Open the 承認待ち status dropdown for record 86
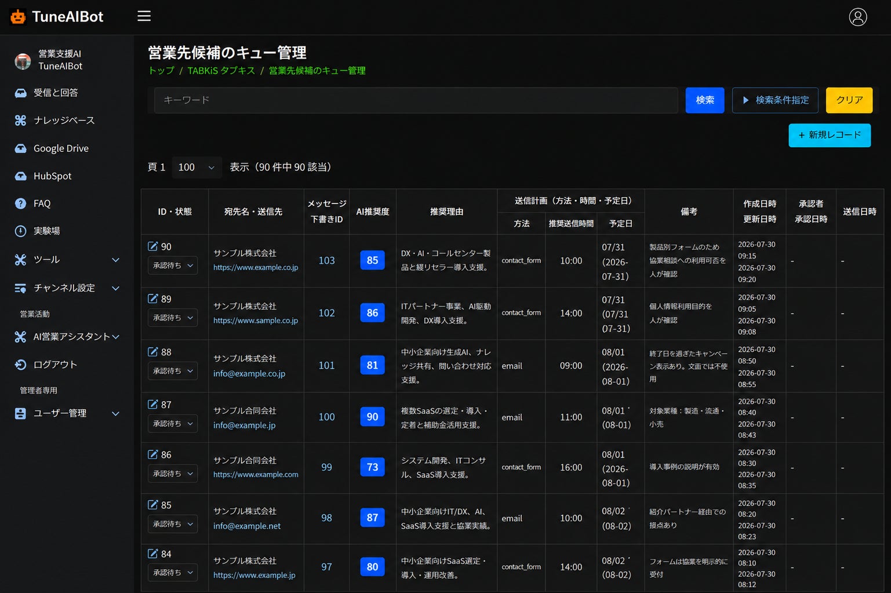This screenshot has width=891, height=593. click(x=173, y=474)
